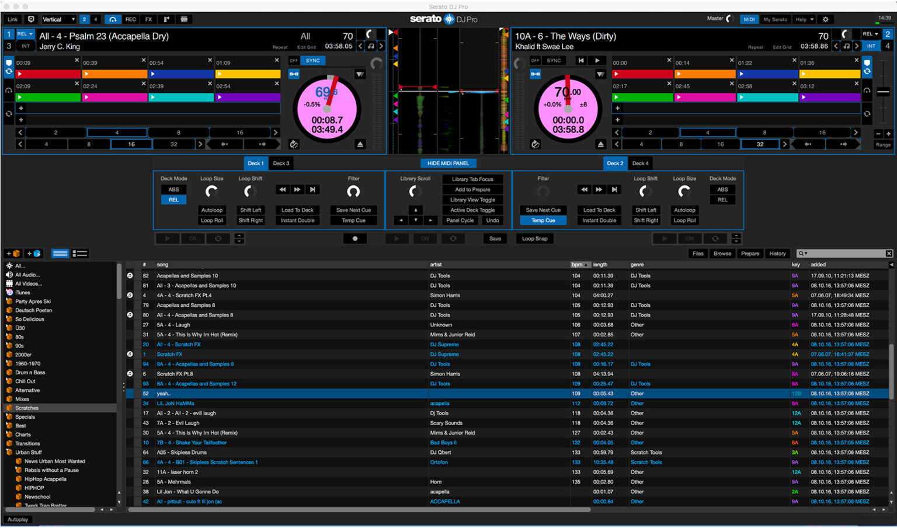Eject the track on the right deck

601,143
